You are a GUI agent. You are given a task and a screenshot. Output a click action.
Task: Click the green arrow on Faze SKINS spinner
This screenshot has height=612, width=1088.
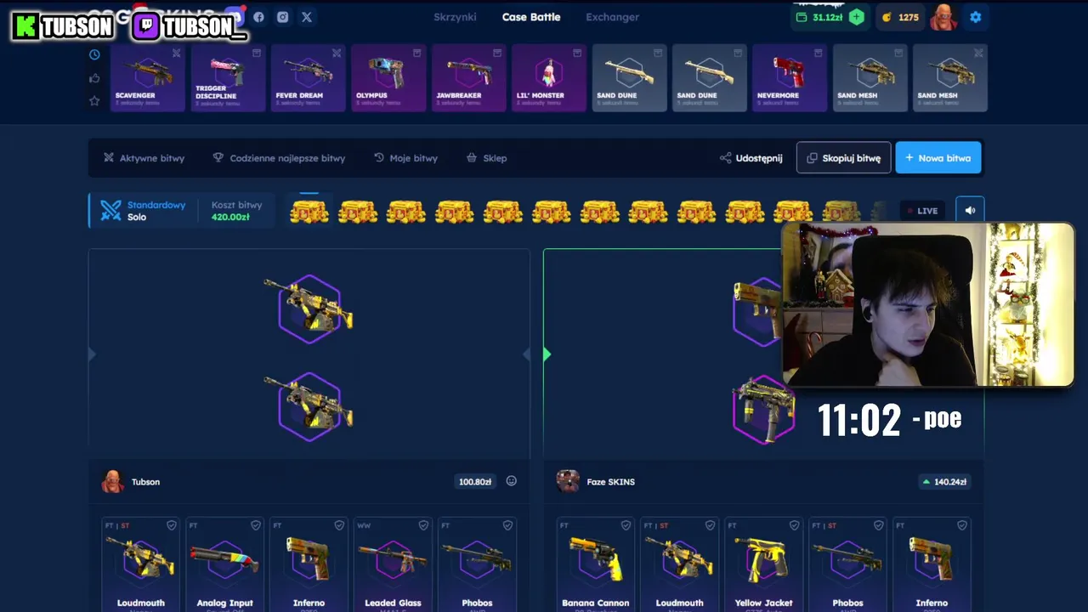[x=547, y=354]
